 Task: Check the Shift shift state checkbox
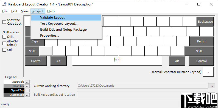pos(4,37)
